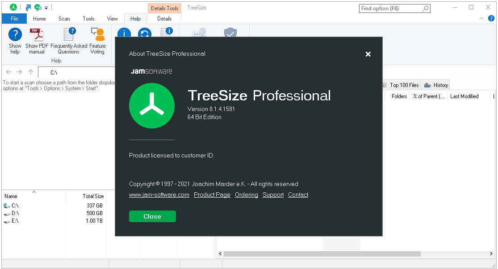
Task: Switch to the Details ribbon tab
Action: click(164, 19)
